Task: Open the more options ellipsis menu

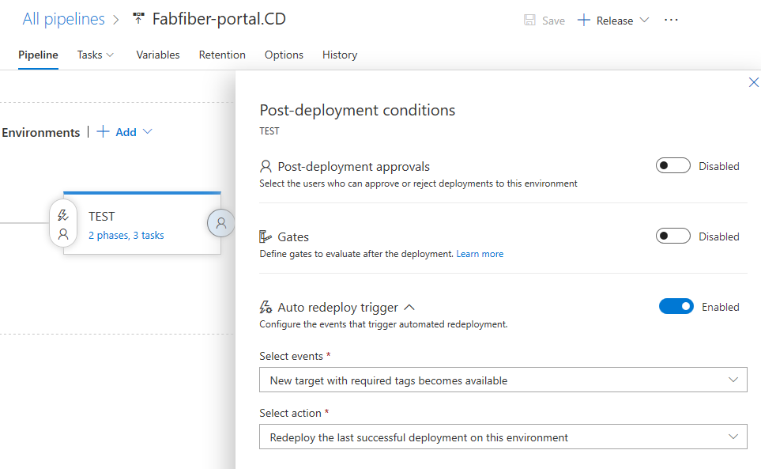Action: point(671,21)
